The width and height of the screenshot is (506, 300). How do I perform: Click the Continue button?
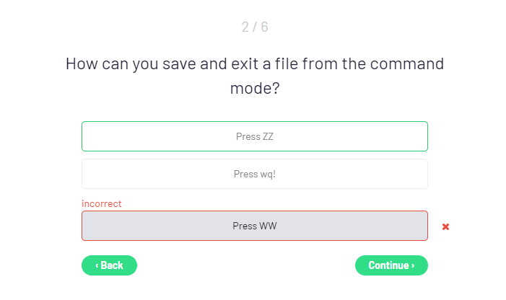pos(391,265)
